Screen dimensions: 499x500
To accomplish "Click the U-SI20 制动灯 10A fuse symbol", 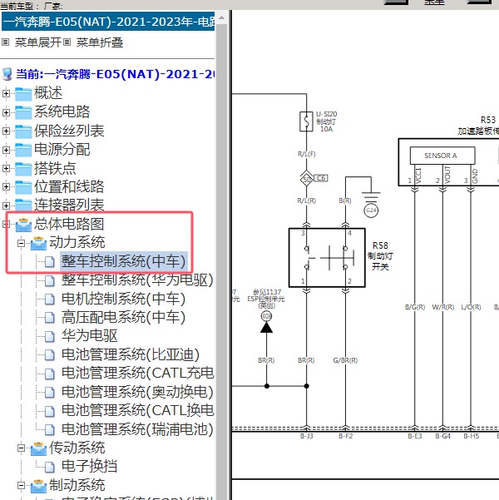I will tap(306, 121).
